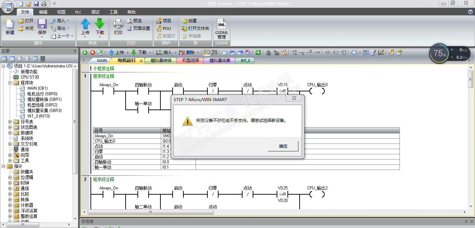
Task: Click insert coil icon in editor toolbar
Action: click(x=335, y=52)
